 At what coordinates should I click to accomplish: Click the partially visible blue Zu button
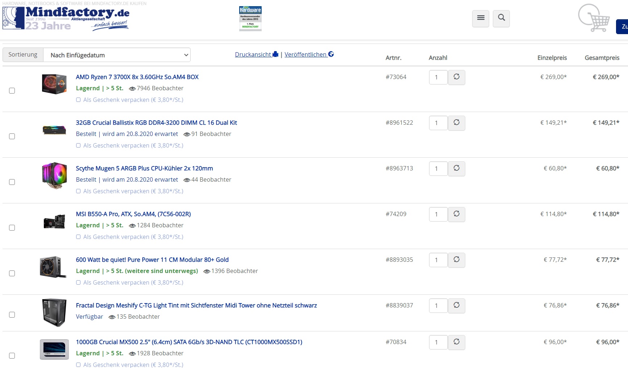tap(622, 26)
